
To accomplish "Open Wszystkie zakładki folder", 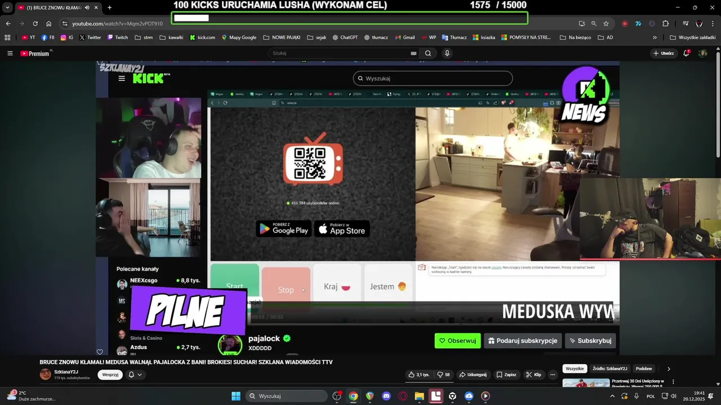I will 693,38.
